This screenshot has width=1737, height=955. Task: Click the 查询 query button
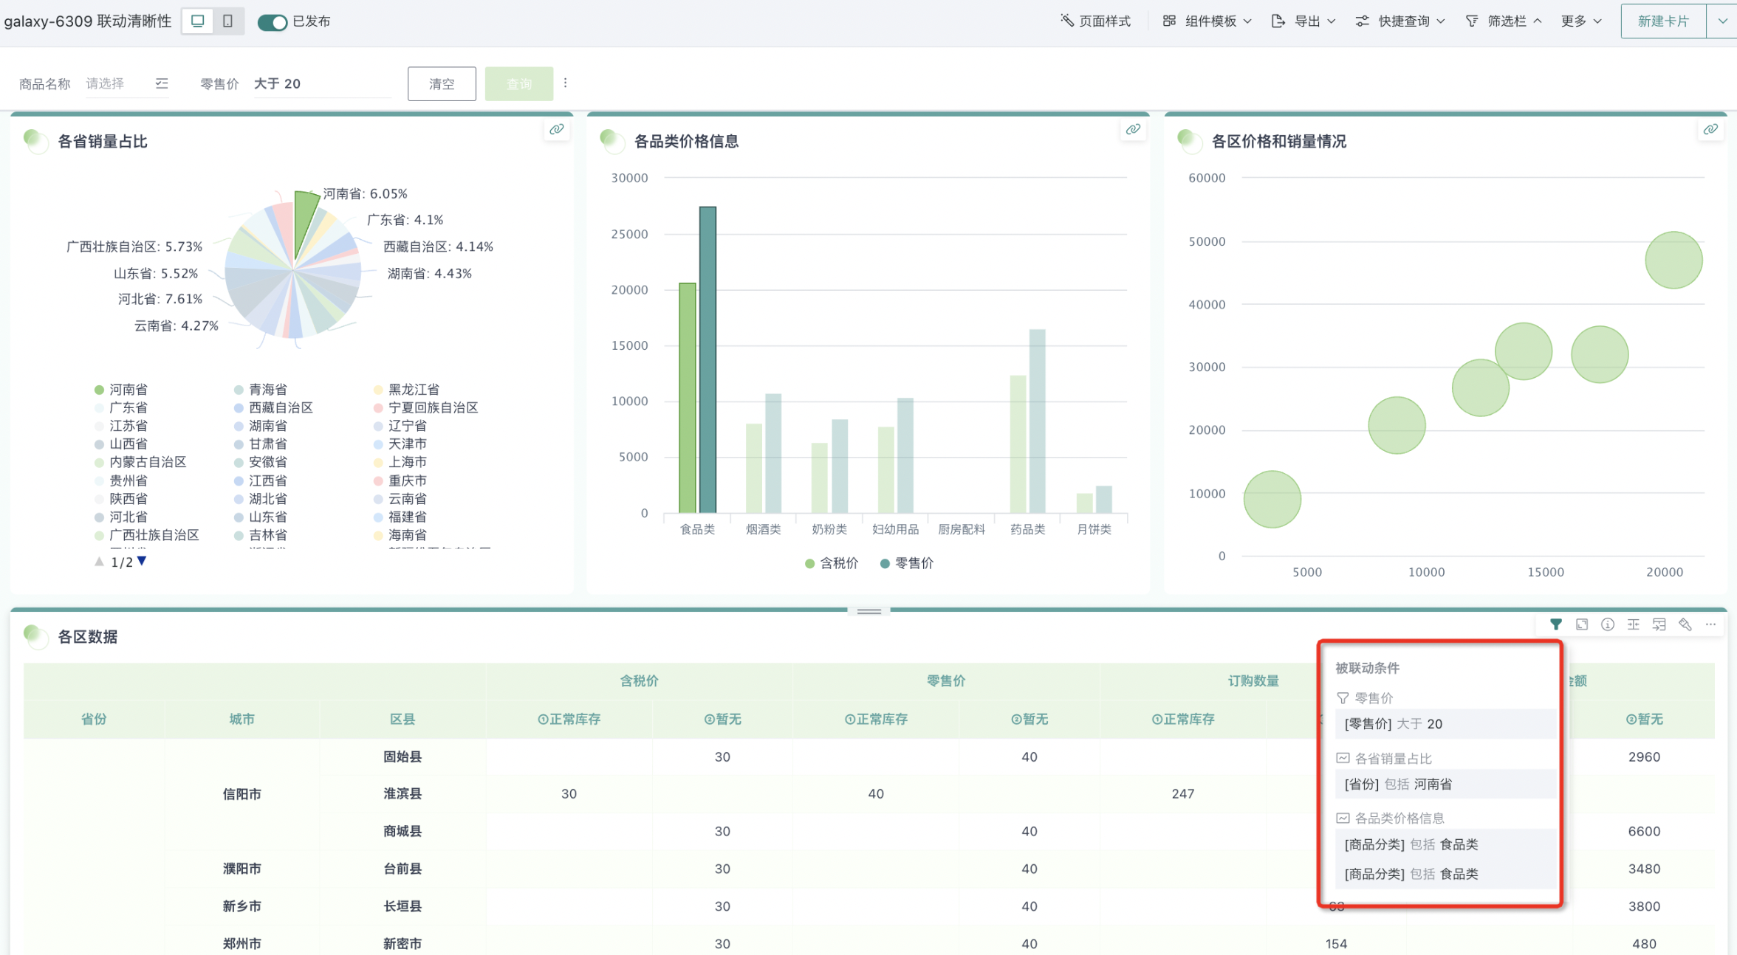pos(519,84)
